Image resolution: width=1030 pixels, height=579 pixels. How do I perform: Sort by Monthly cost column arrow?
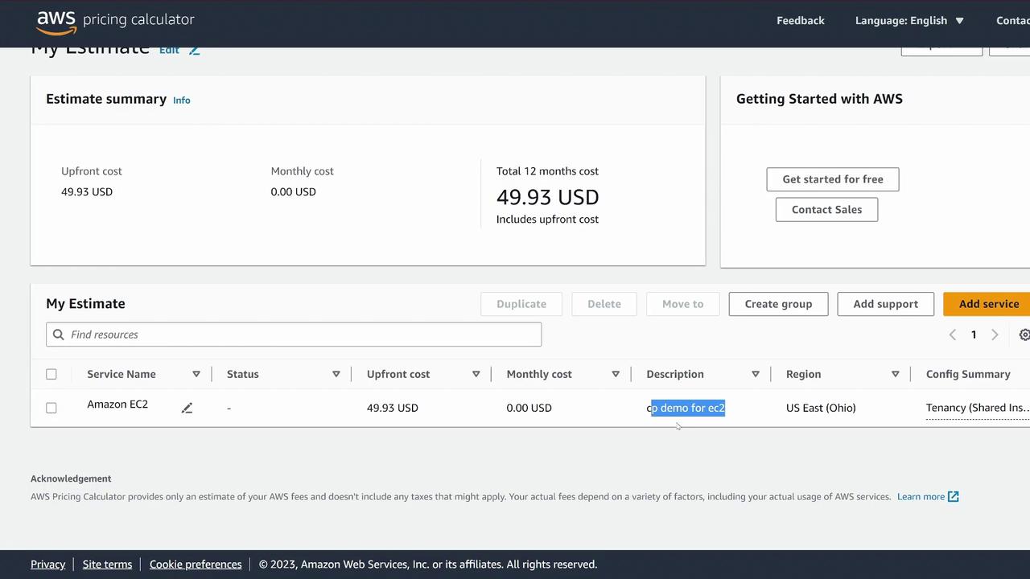[616, 374]
